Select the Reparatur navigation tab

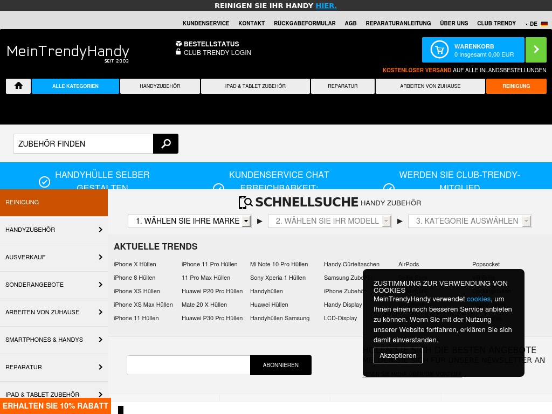tap(342, 86)
